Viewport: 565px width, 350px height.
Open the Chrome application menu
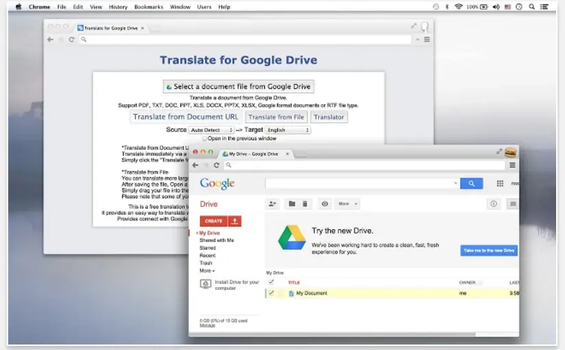click(x=39, y=7)
